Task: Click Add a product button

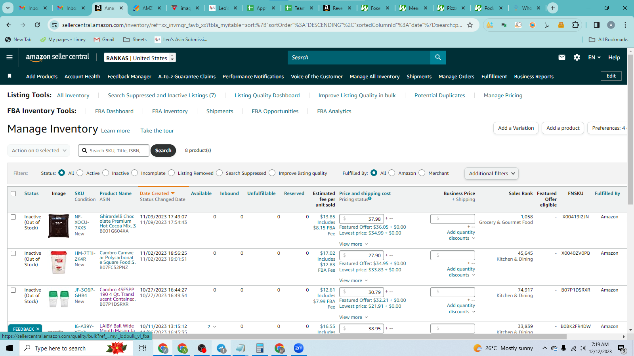Action: [x=563, y=128]
